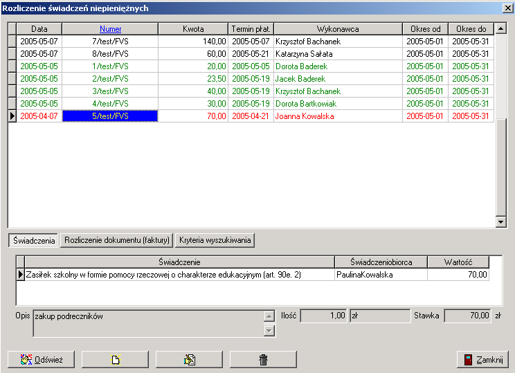Click the payment date 2005-05-21
The width and height of the screenshot is (515, 373).
coord(251,54)
